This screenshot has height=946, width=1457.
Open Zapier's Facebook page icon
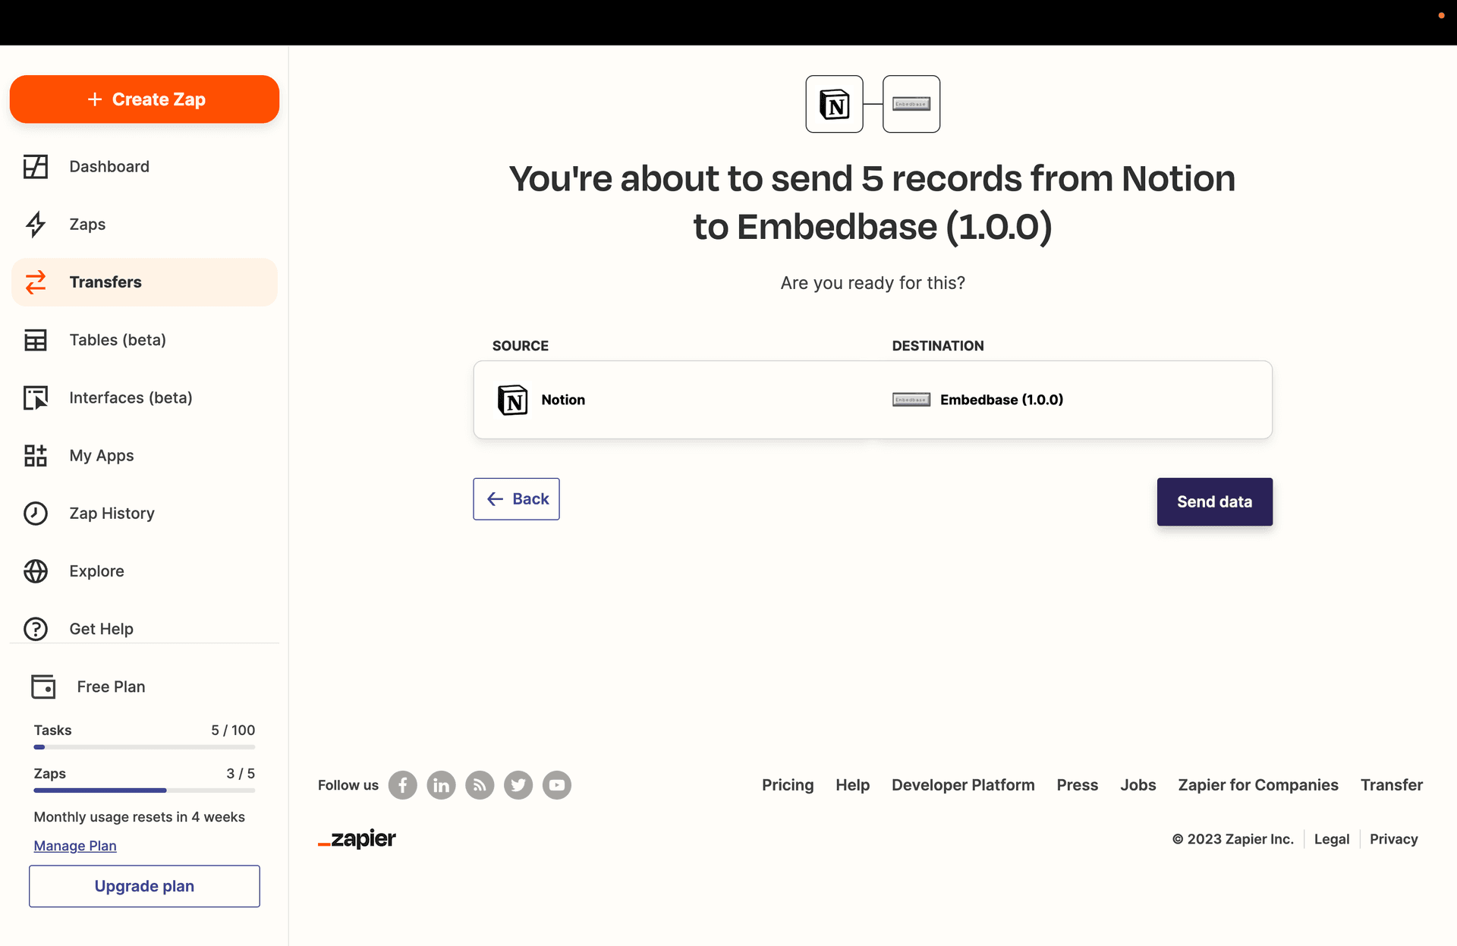(x=403, y=785)
